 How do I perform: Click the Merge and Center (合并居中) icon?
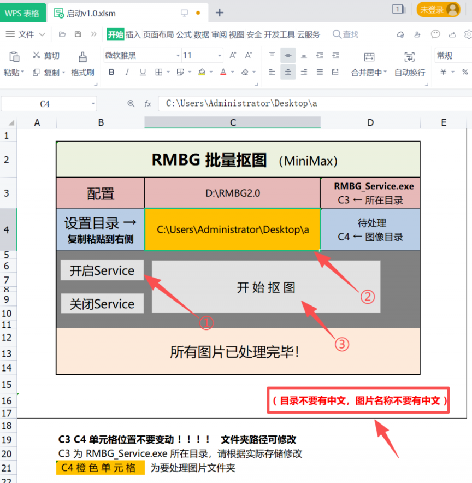point(369,57)
